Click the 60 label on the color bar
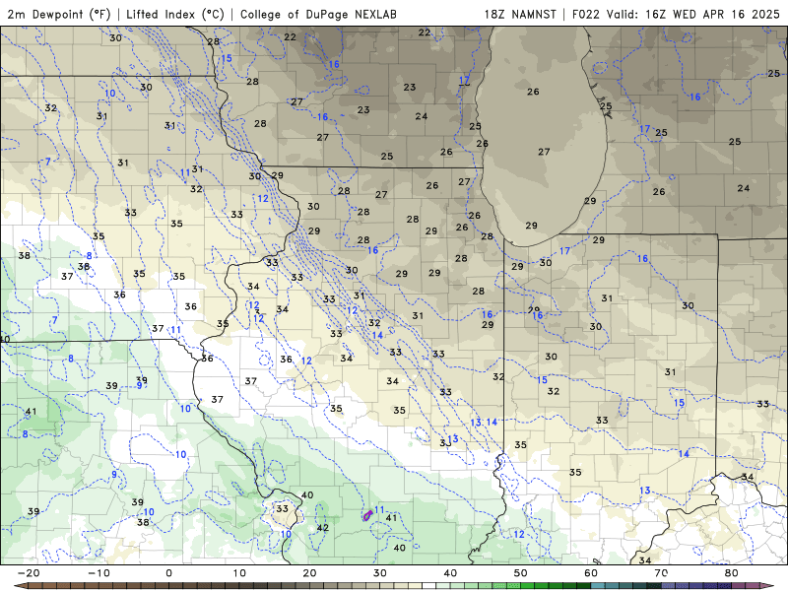Image resolution: width=788 pixels, height=591 pixels. coord(591,573)
